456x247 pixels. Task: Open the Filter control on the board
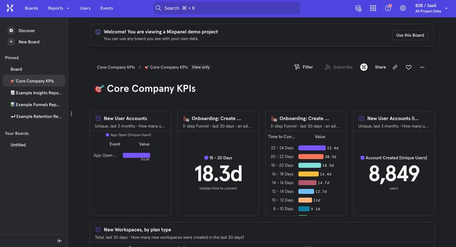click(x=303, y=67)
